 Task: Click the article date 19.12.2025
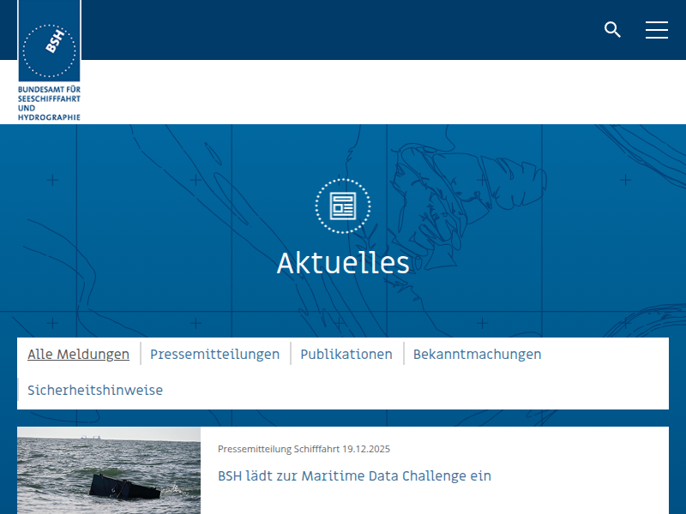(x=366, y=449)
